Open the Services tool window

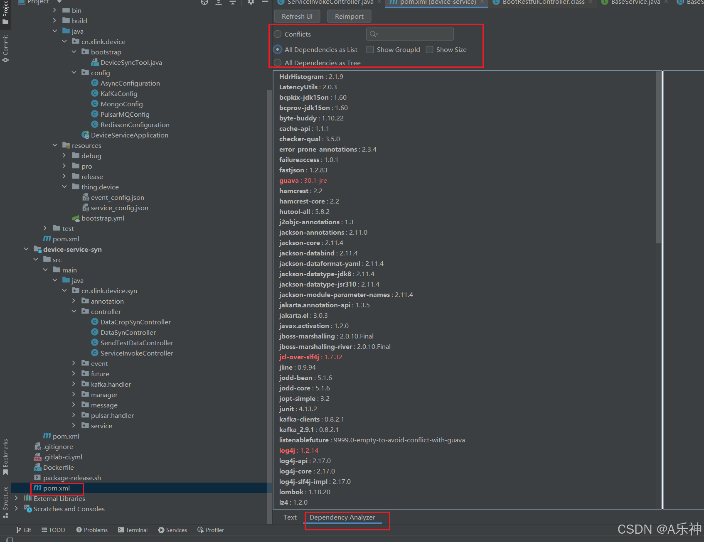click(172, 530)
